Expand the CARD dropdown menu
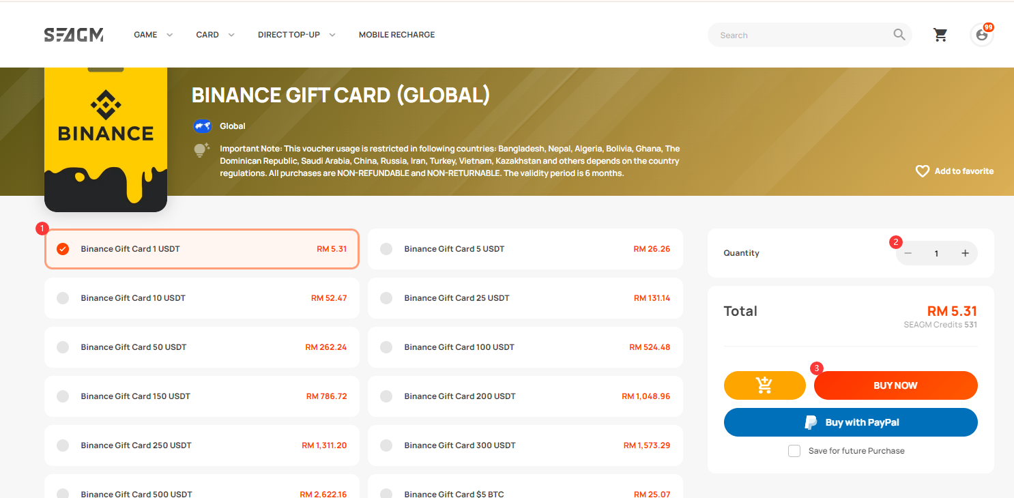The width and height of the screenshot is (1014, 498). click(x=215, y=35)
